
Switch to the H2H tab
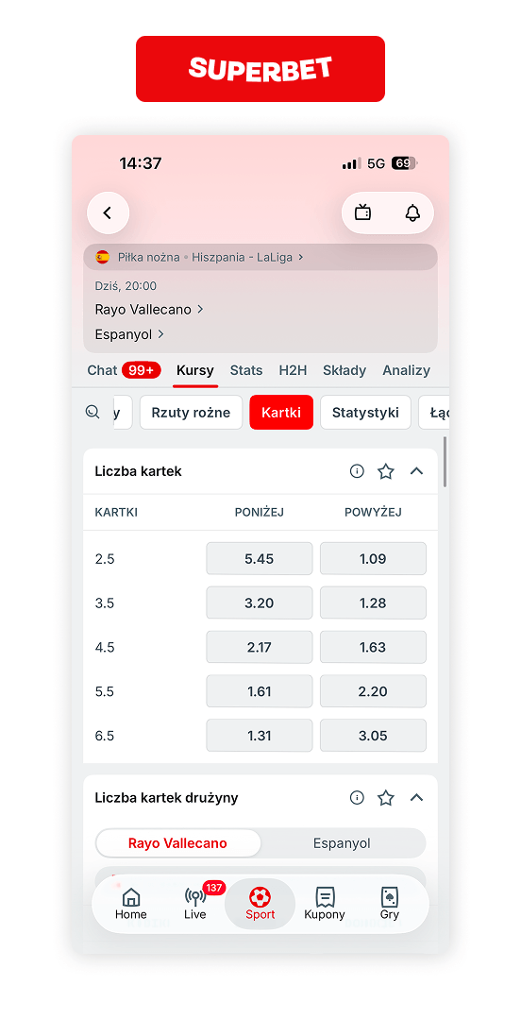[x=293, y=370]
